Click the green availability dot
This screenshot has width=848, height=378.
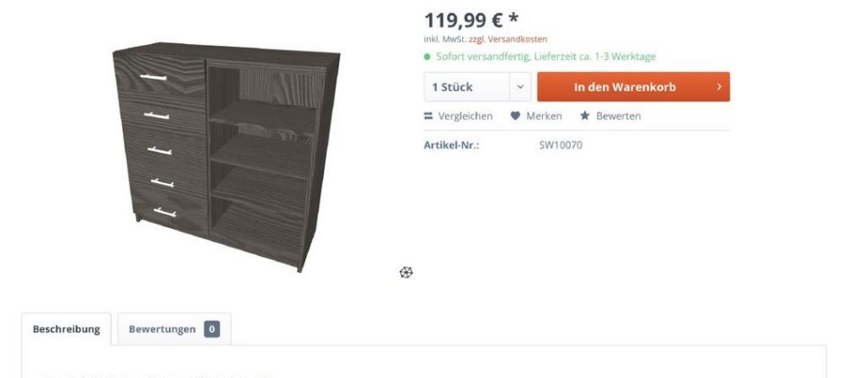pyautogui.click(x=427, y=57)
